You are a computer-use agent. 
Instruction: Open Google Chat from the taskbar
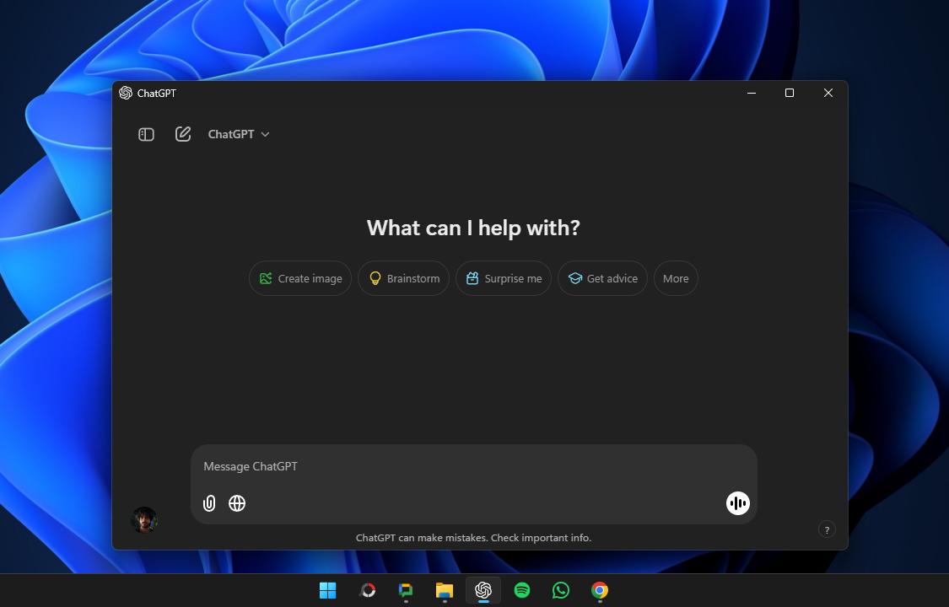coord(406,590)
